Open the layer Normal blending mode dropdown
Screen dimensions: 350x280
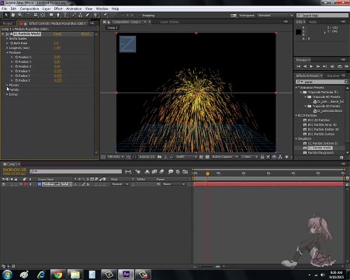[120, 184]
